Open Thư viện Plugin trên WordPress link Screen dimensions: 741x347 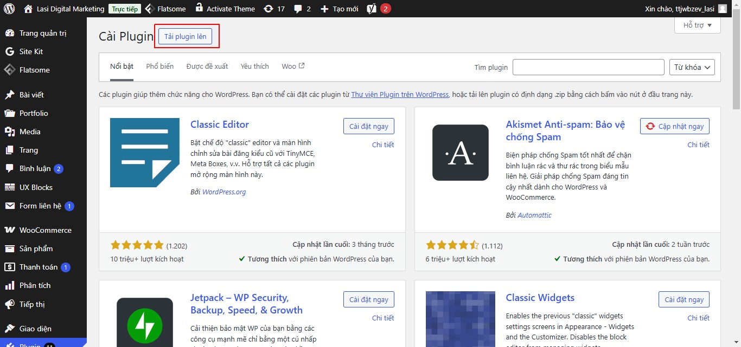pyautogui.click(x=400, y=94)
